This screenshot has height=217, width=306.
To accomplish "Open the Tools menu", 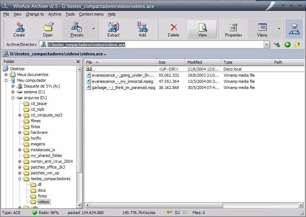I will pos(70,14).
